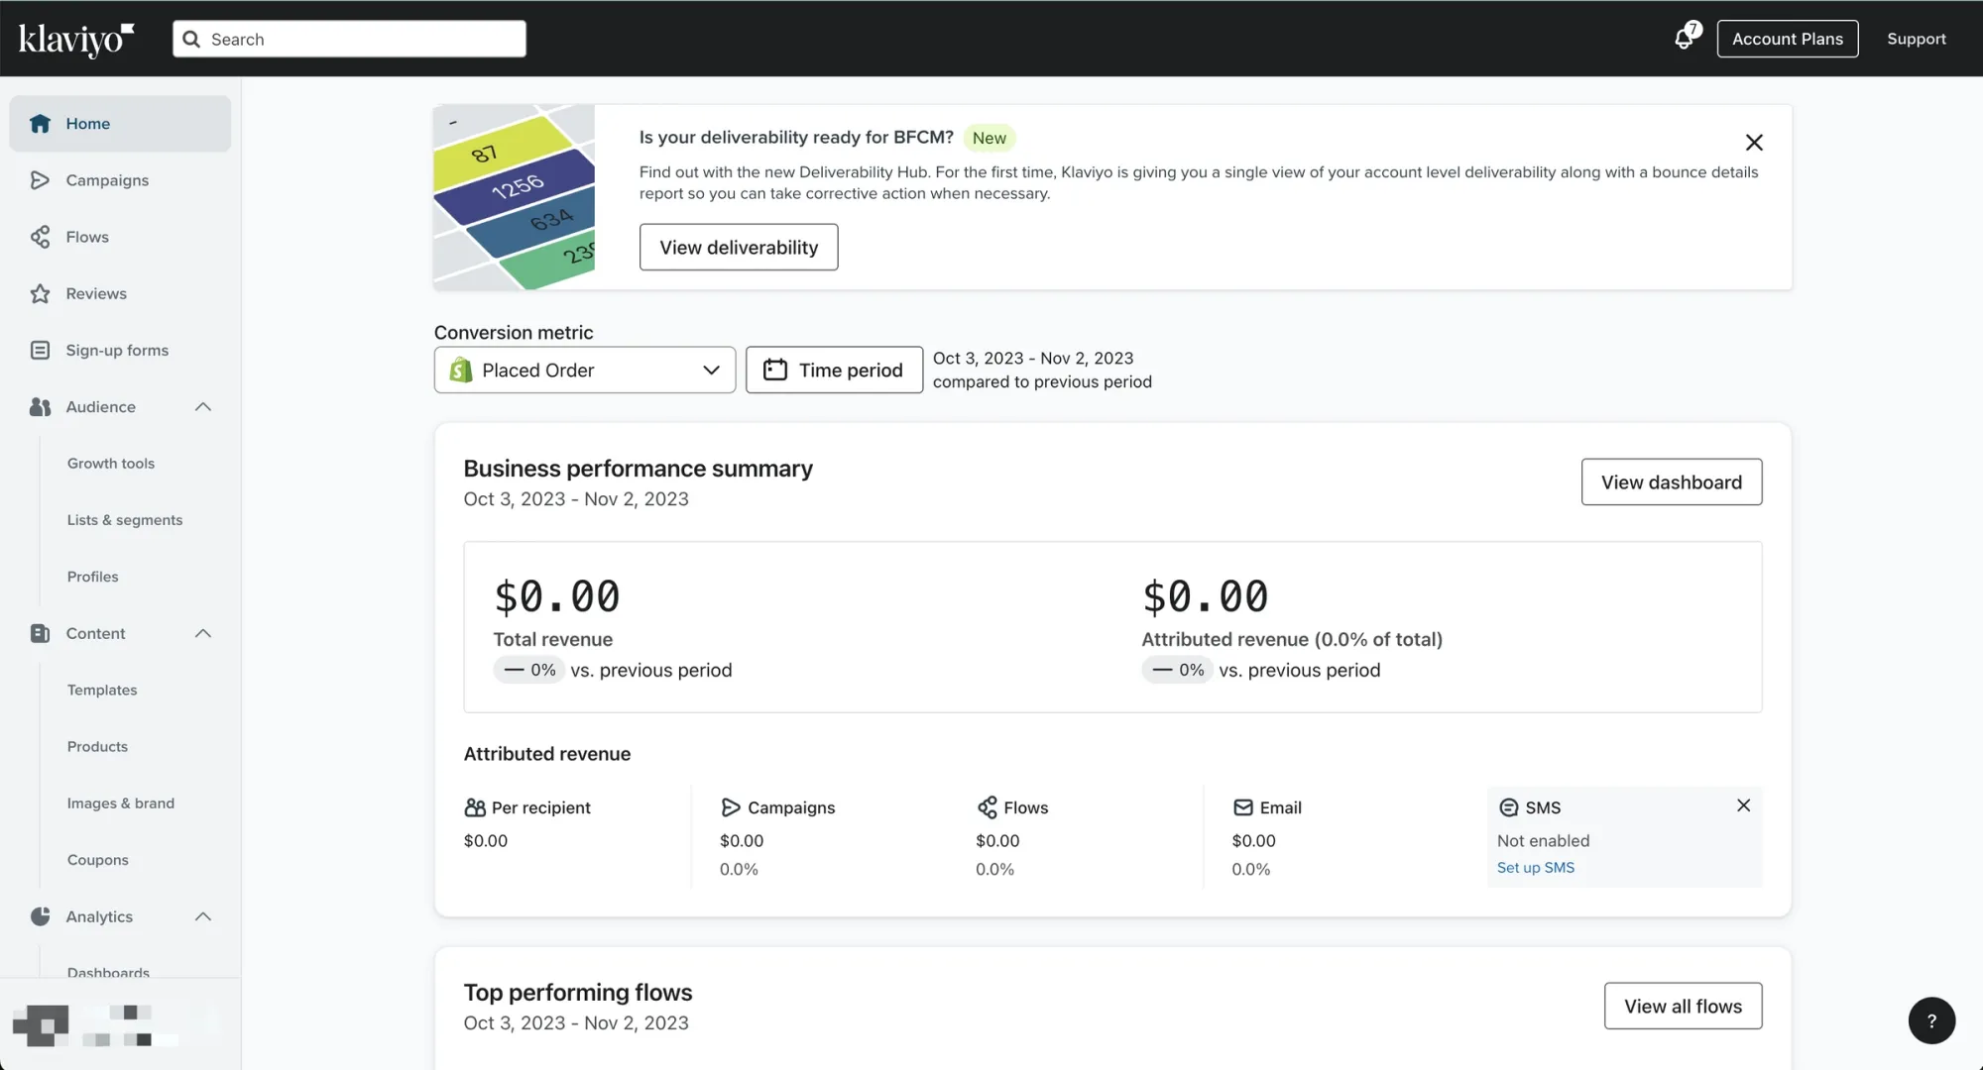
Task: Open the notifications bell
Action: point(1686,38)
